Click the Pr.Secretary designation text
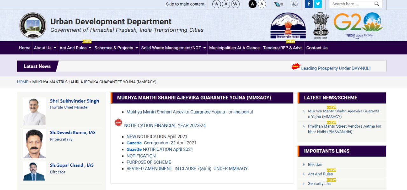The width and height of the screenshot is (407, 190). pyautogui.click(x=61, y=139)
